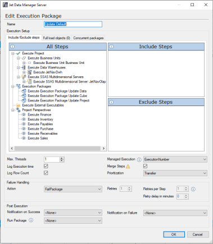Collapse the Execute Project tree node

tap(13, 53)
